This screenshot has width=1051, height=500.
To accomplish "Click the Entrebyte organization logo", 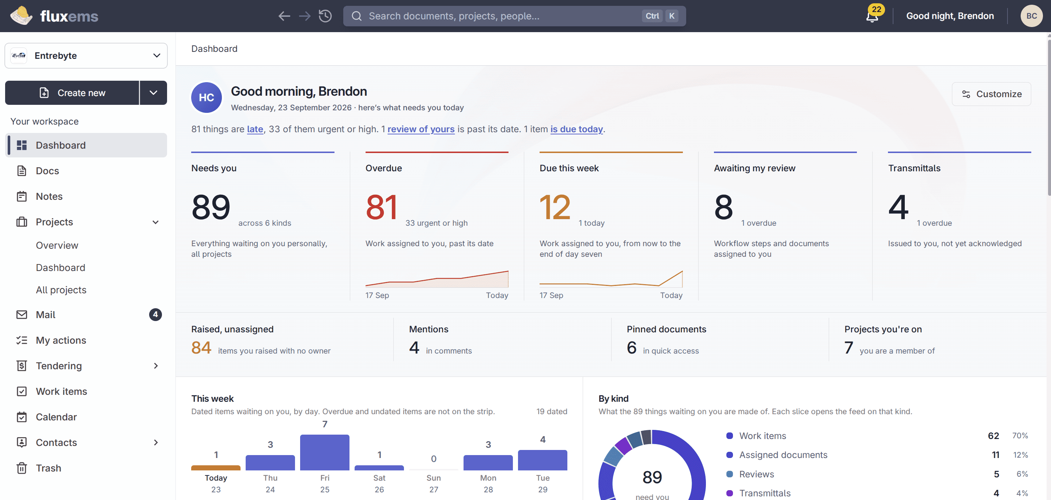I will 19,56.
